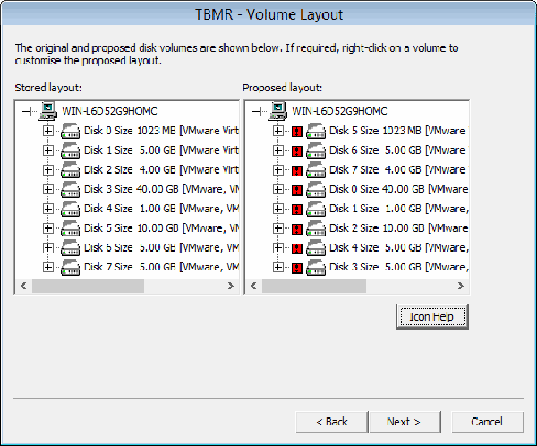Click drive icon of stored Disk 2 4.00 GB
Viewport: 537px width, 446px height.
(70, 170)
